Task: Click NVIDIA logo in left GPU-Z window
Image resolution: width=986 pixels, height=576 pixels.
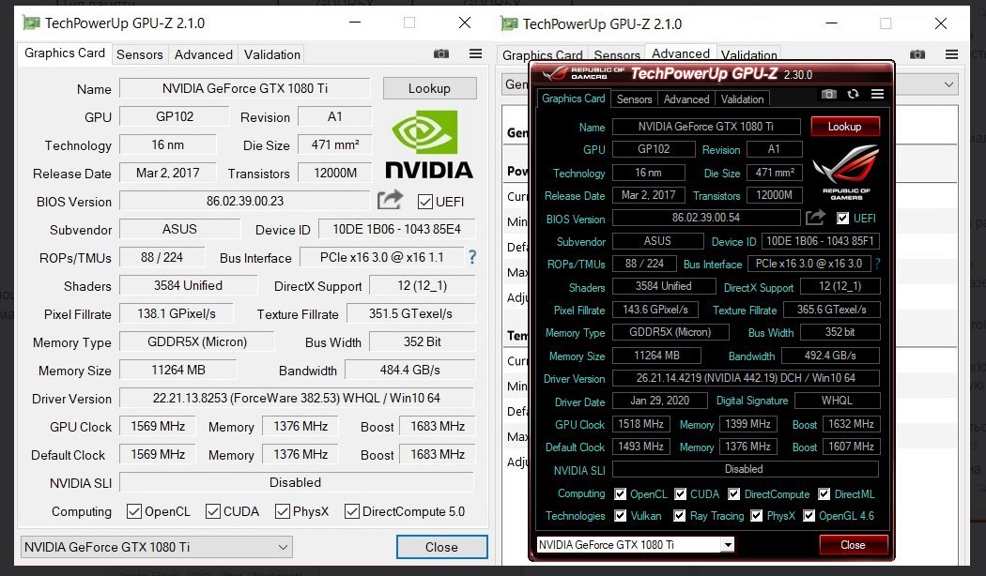Action: coord(428,144)
